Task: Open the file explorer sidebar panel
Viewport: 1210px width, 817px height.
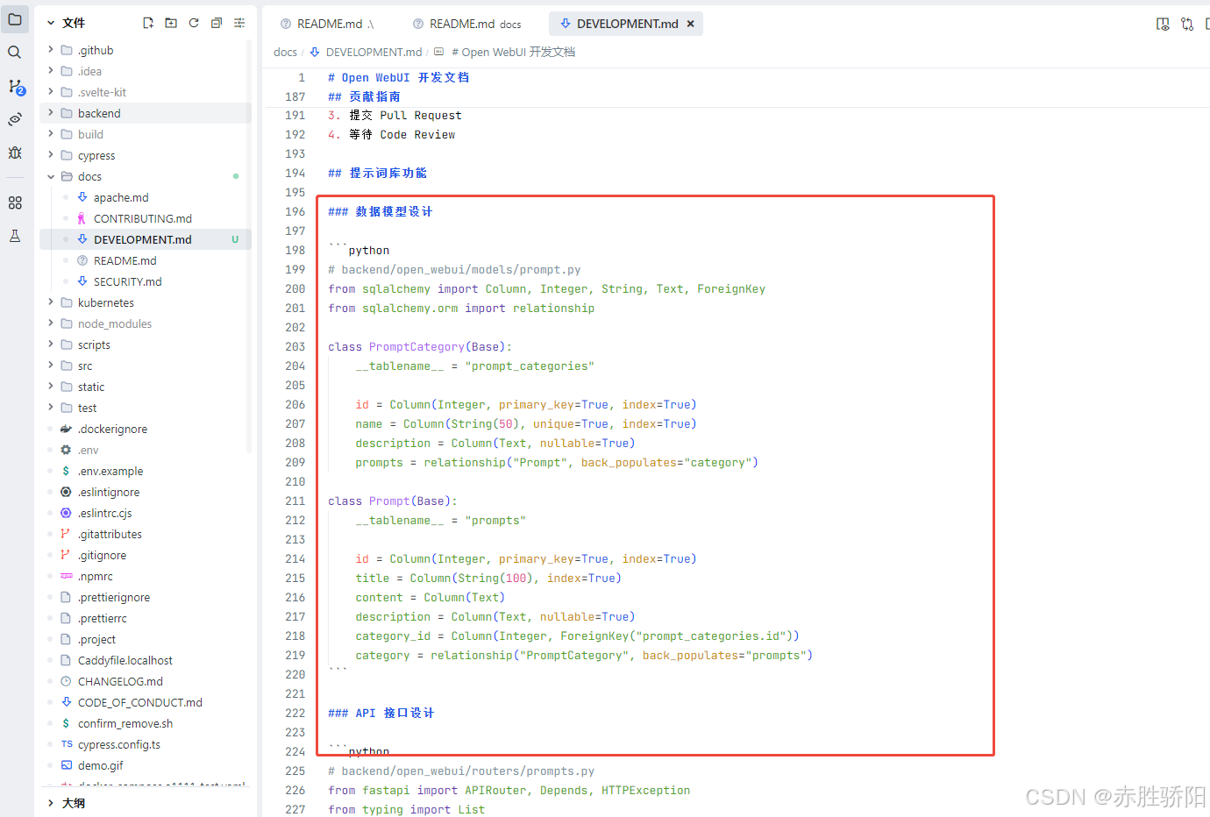Action: click(15, 19)
